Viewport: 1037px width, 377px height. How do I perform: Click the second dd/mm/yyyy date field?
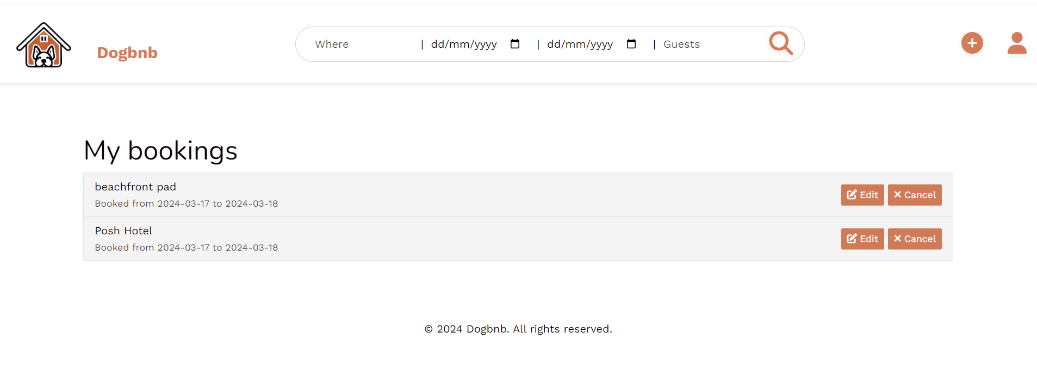pos(580,44)
